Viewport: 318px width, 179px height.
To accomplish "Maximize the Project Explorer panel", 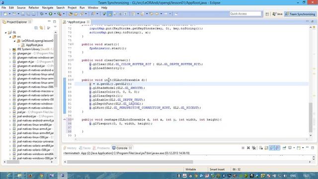I will point(54,21).
